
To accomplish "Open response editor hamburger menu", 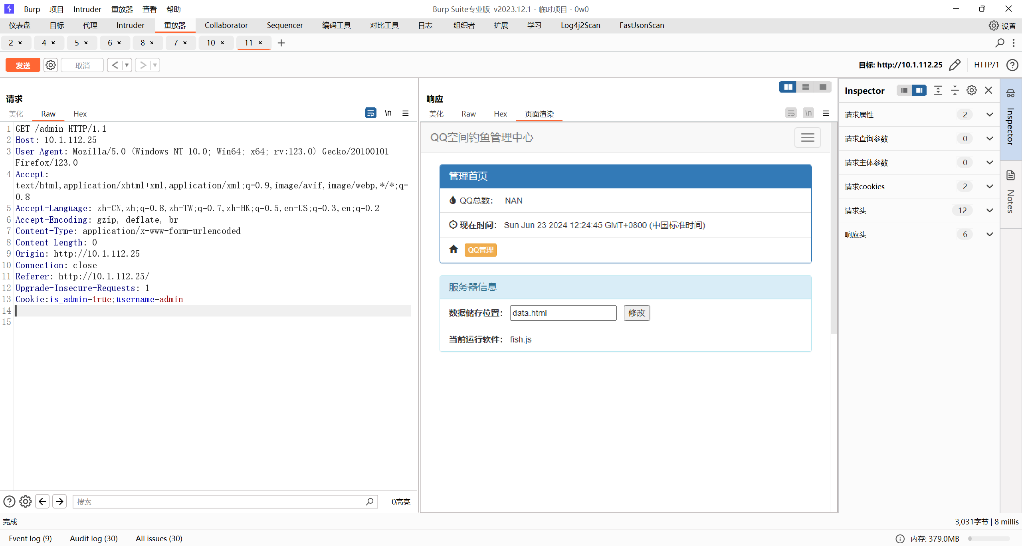I will tap(826, 113).
